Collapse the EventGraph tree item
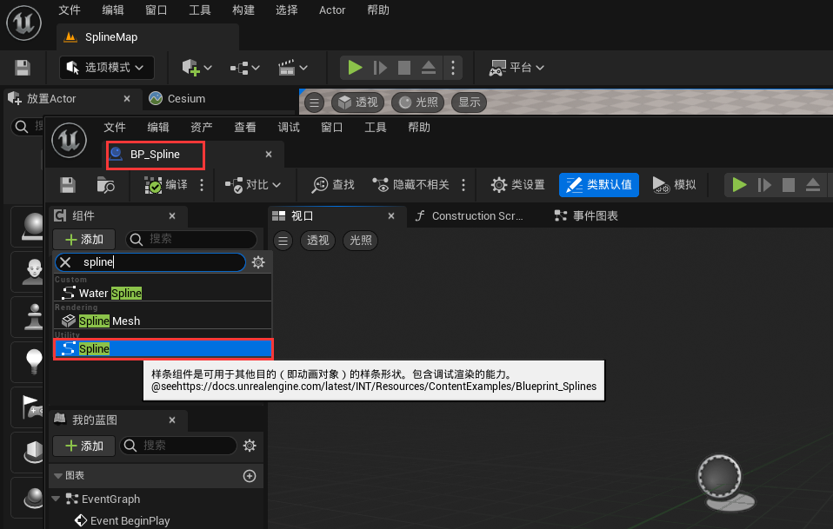This screenshot has height=529, width=833. (x=57, y=499)
